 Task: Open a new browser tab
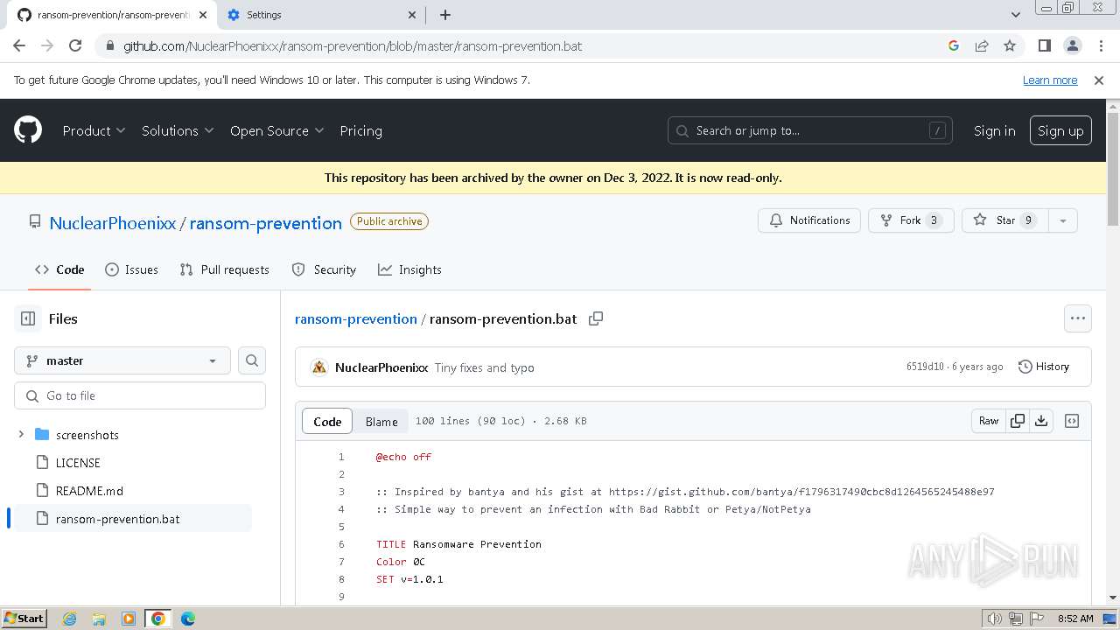[x=445, y=15]
